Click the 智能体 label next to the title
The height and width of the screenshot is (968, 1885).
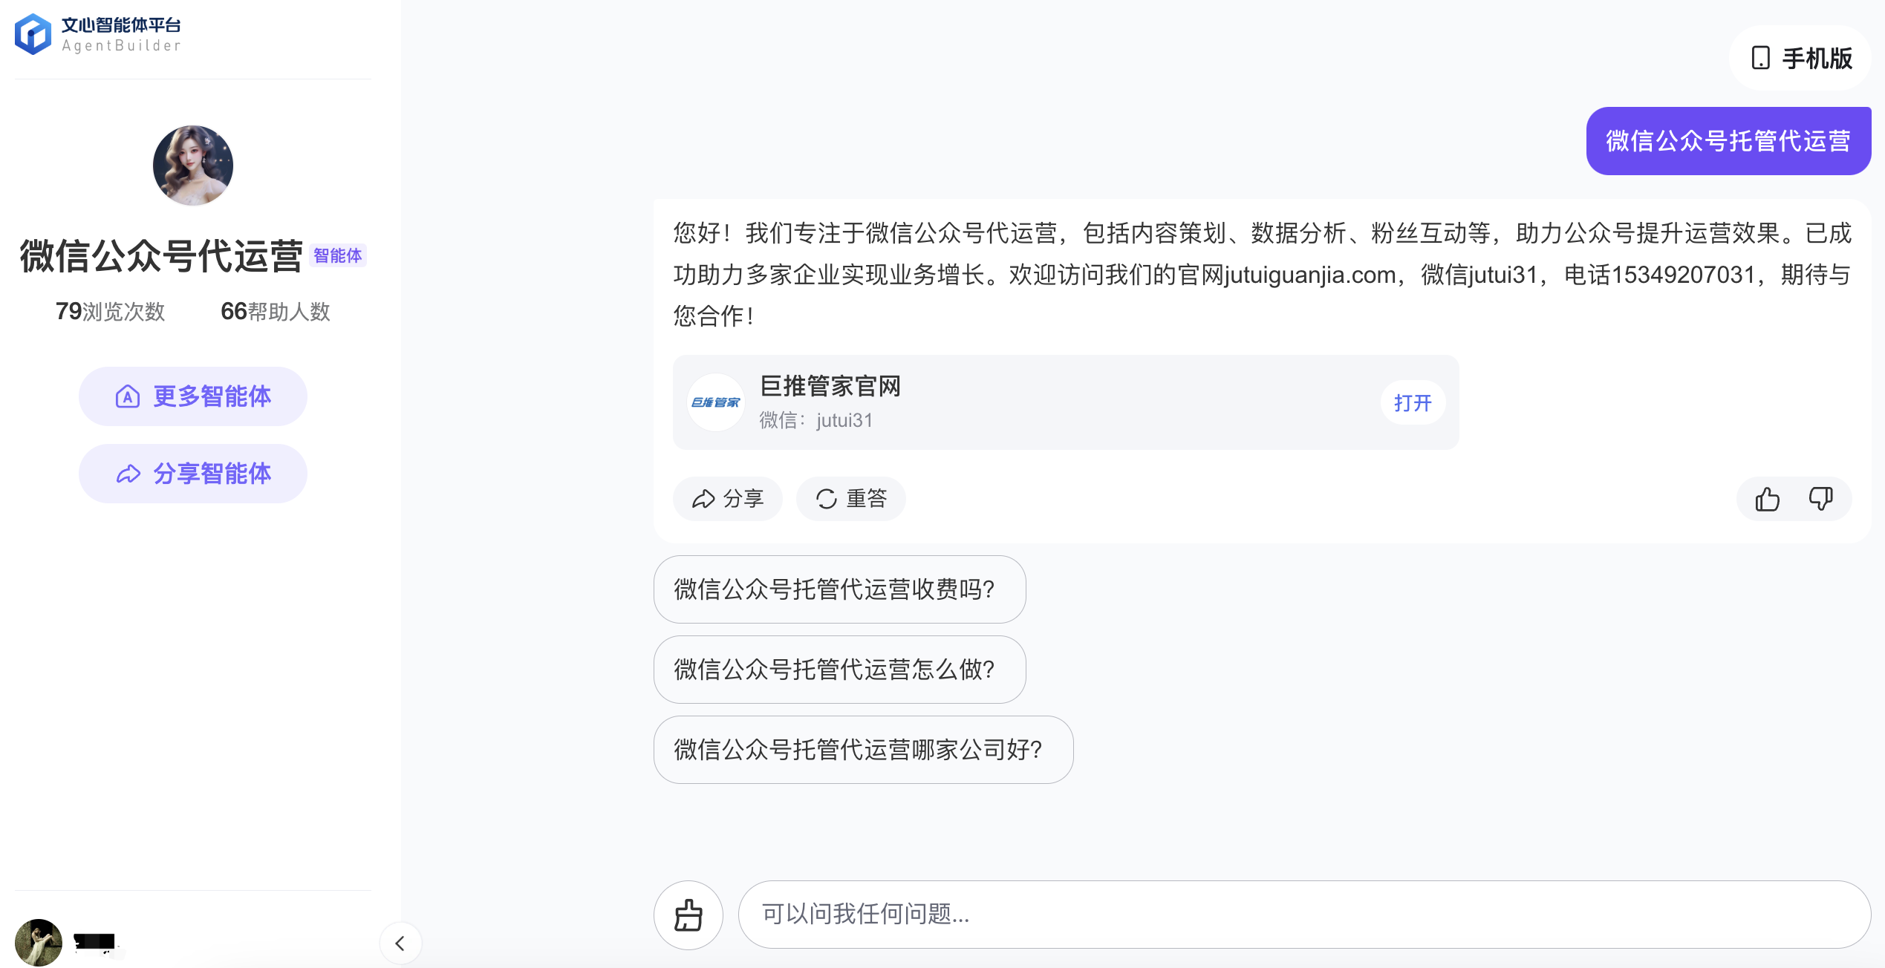pos(338,255)
